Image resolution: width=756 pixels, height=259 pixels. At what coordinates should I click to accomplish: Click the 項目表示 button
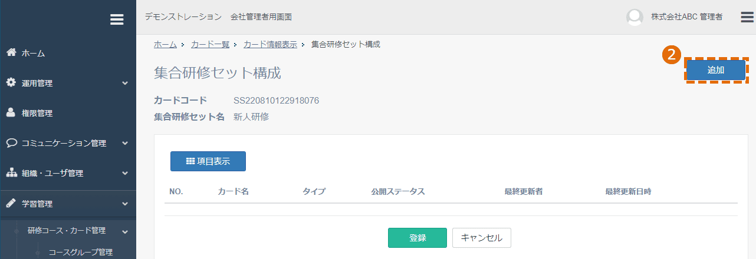[x=208, y=161]
